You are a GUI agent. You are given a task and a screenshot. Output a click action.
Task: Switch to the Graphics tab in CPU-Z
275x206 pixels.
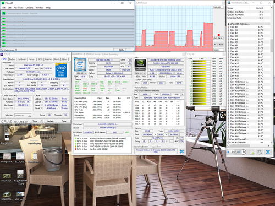(48, 59)
